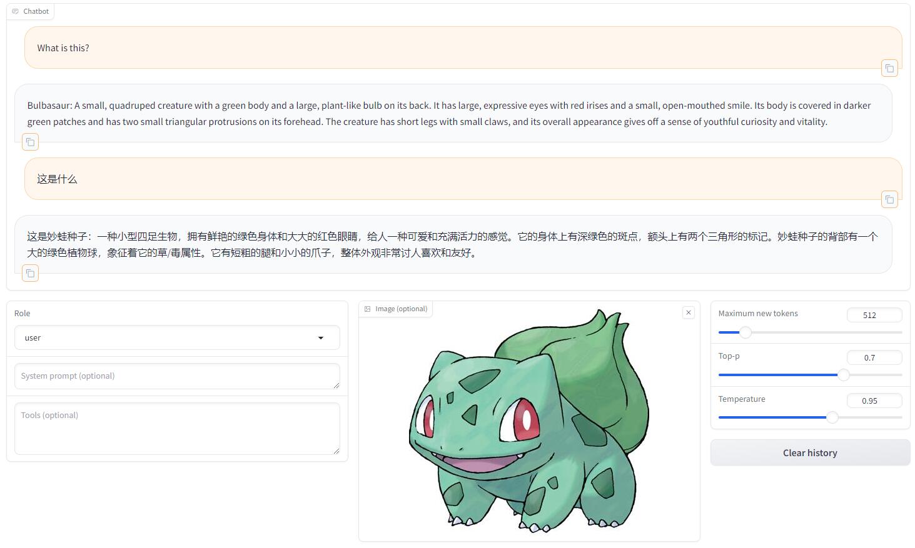Remove the uploaded Bulbasaur image
Screen dimensions: 915x548
[x=688, y=312]
